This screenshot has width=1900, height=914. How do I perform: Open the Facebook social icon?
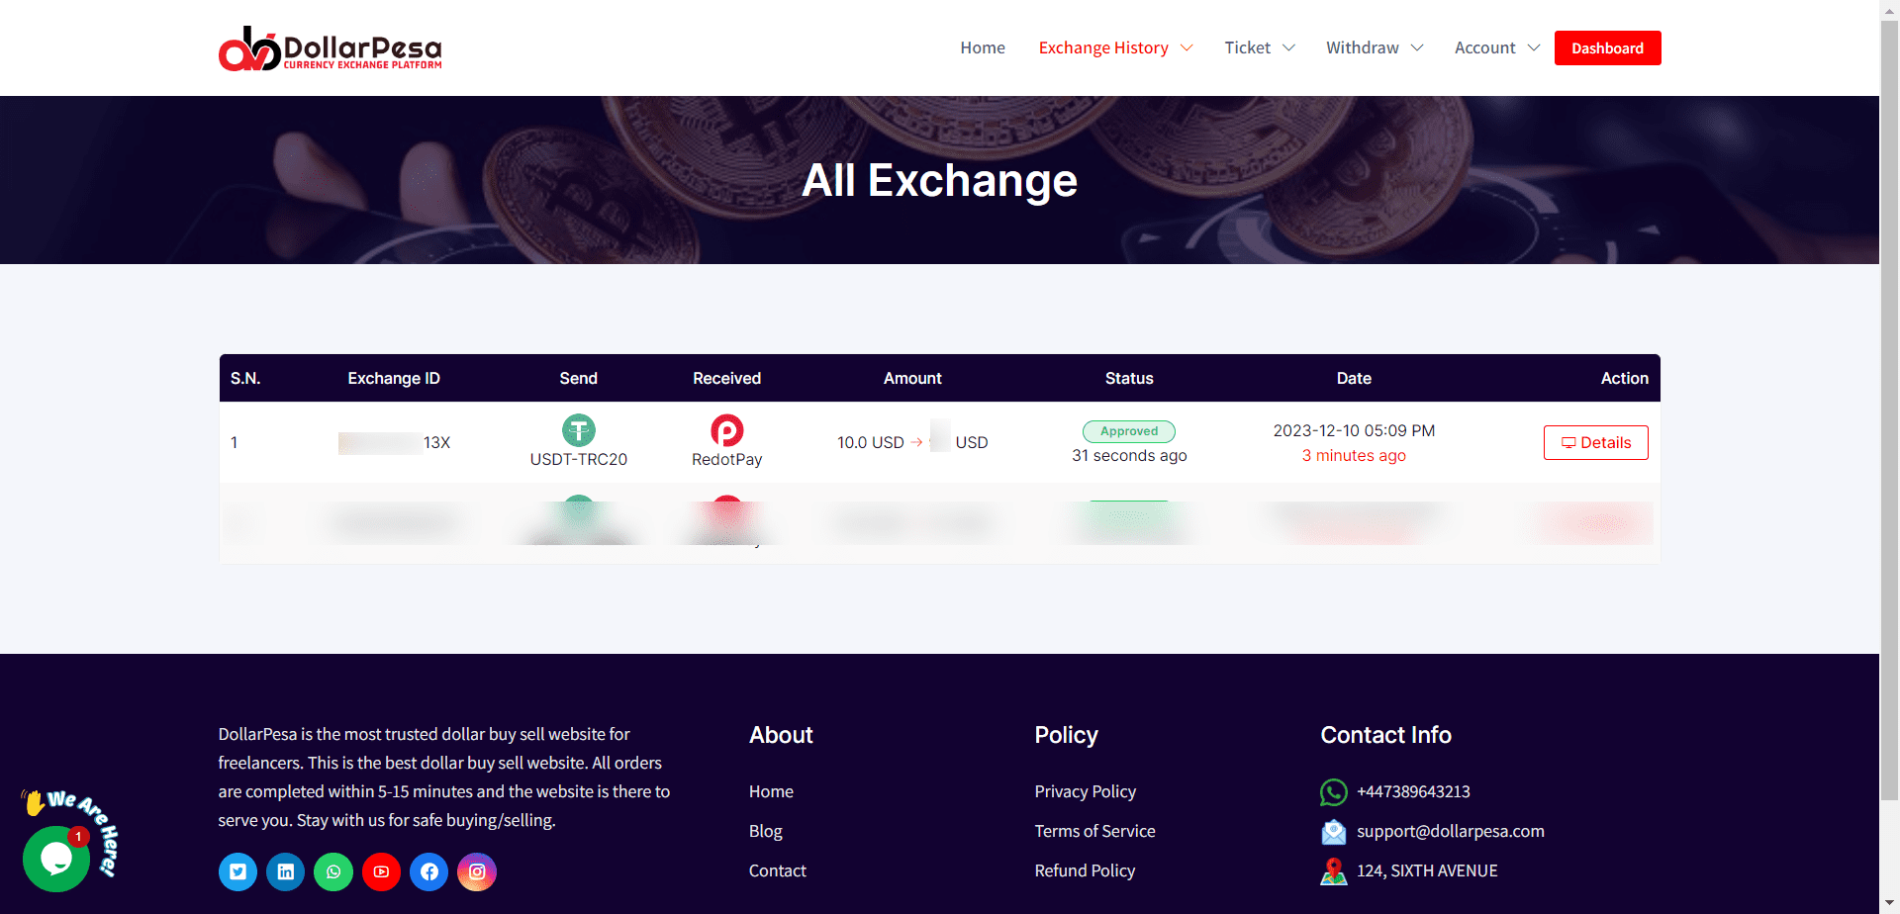pyautogui.click(x=428, y=871)
